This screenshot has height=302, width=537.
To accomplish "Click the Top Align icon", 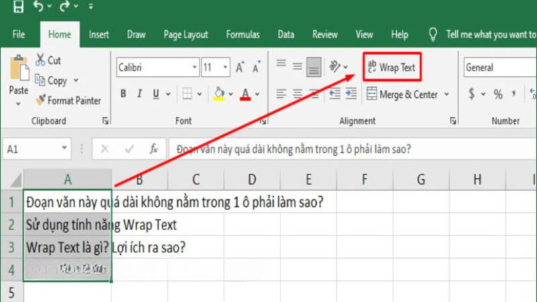I will tap(281, 63).
